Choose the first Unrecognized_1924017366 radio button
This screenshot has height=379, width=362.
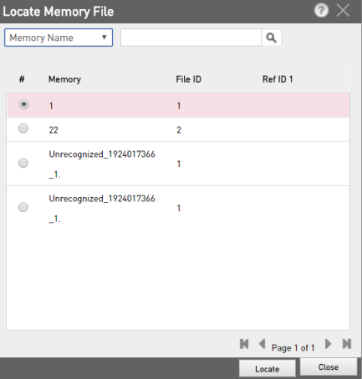23,163
